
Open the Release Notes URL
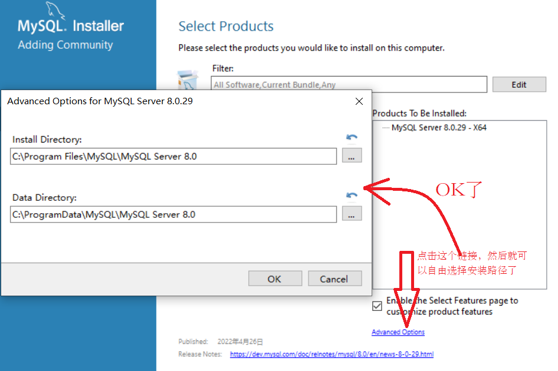click(331, 354)
